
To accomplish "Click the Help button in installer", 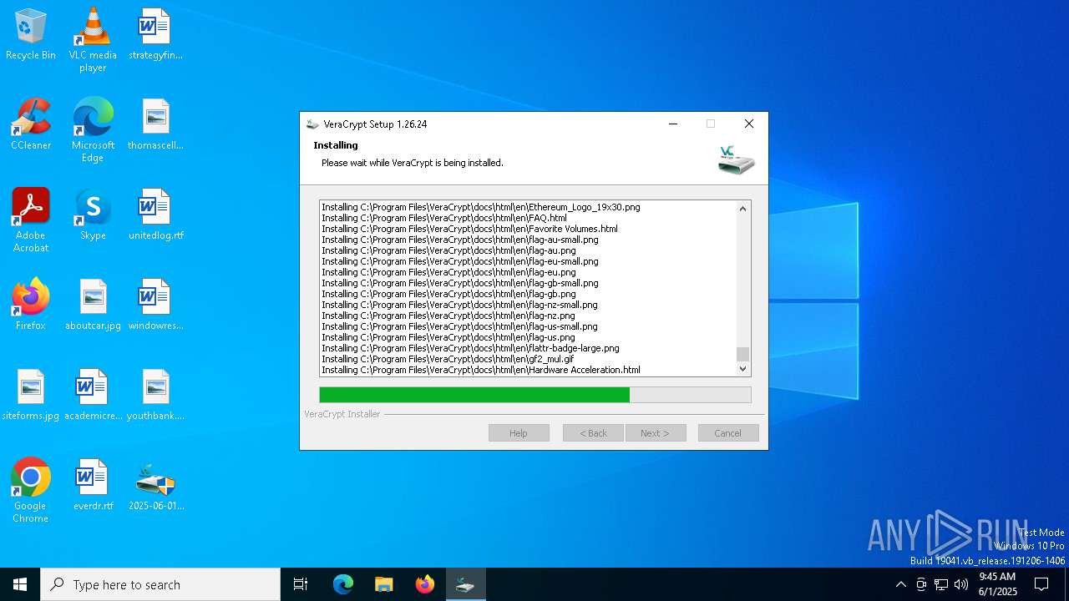I will 519,433.
